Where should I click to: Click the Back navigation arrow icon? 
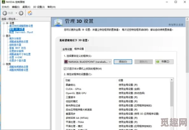[x=5, y=13]
